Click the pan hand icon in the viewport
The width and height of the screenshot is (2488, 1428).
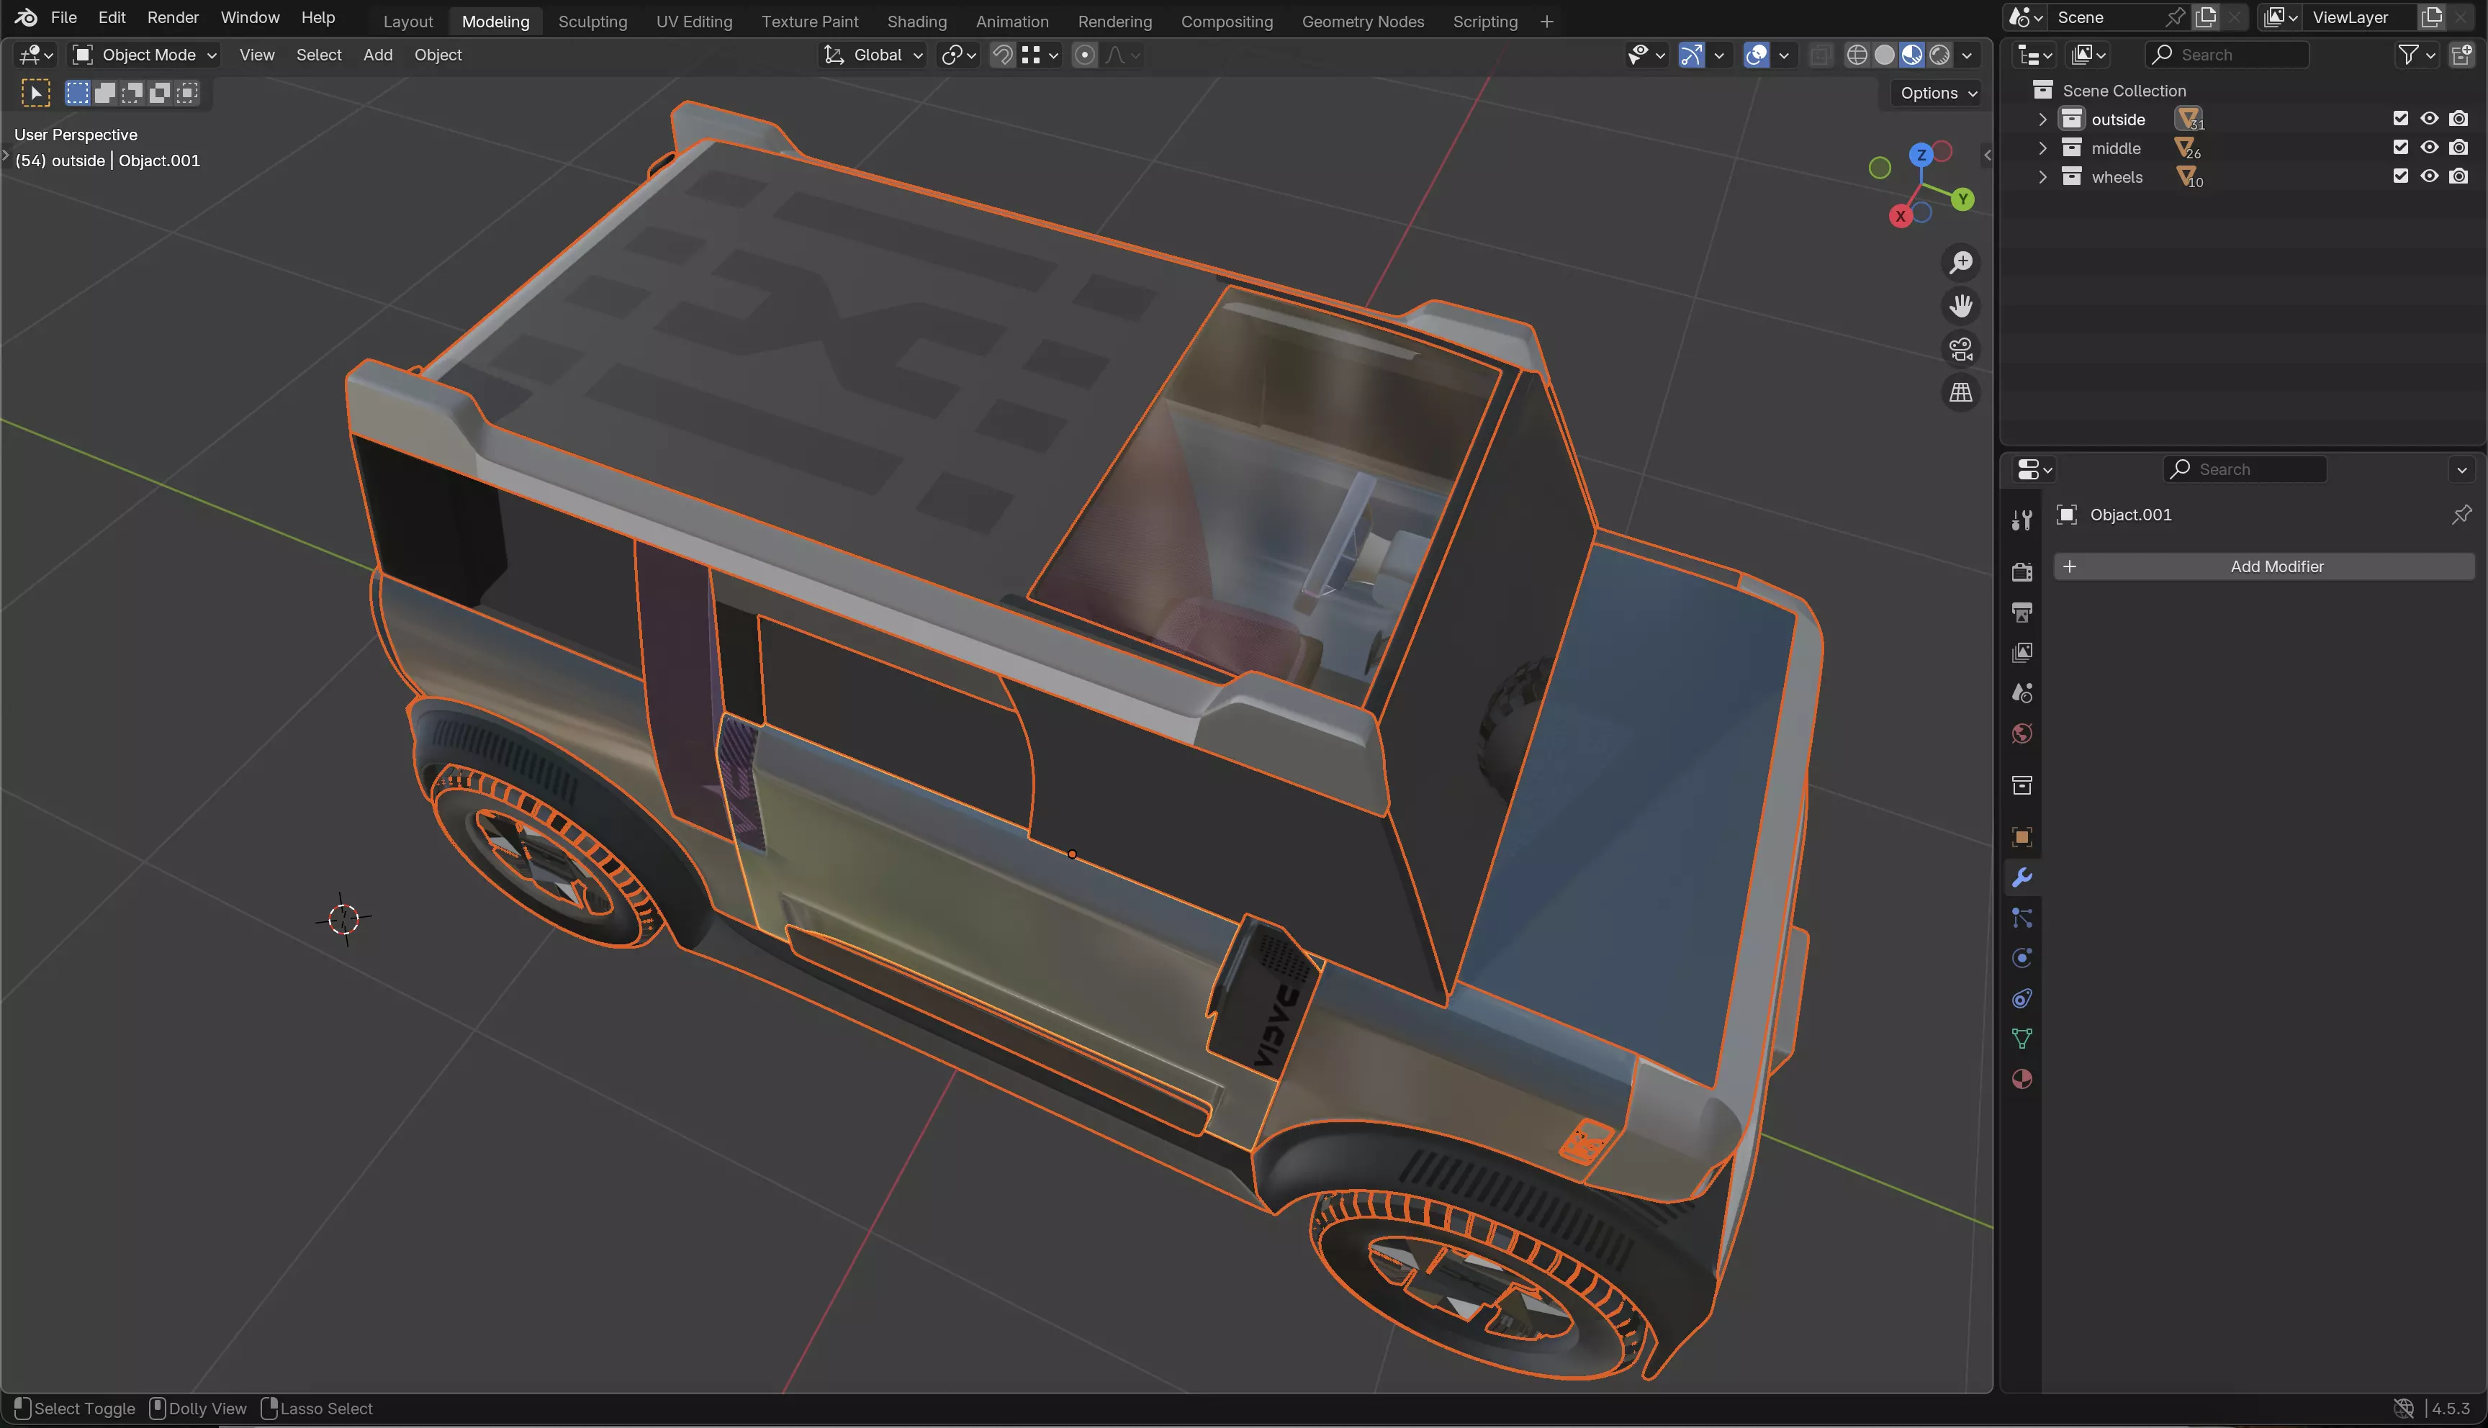tap(1961, 306)
